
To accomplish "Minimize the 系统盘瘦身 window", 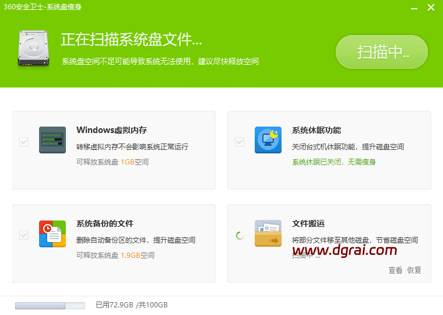I will [414, 8].
